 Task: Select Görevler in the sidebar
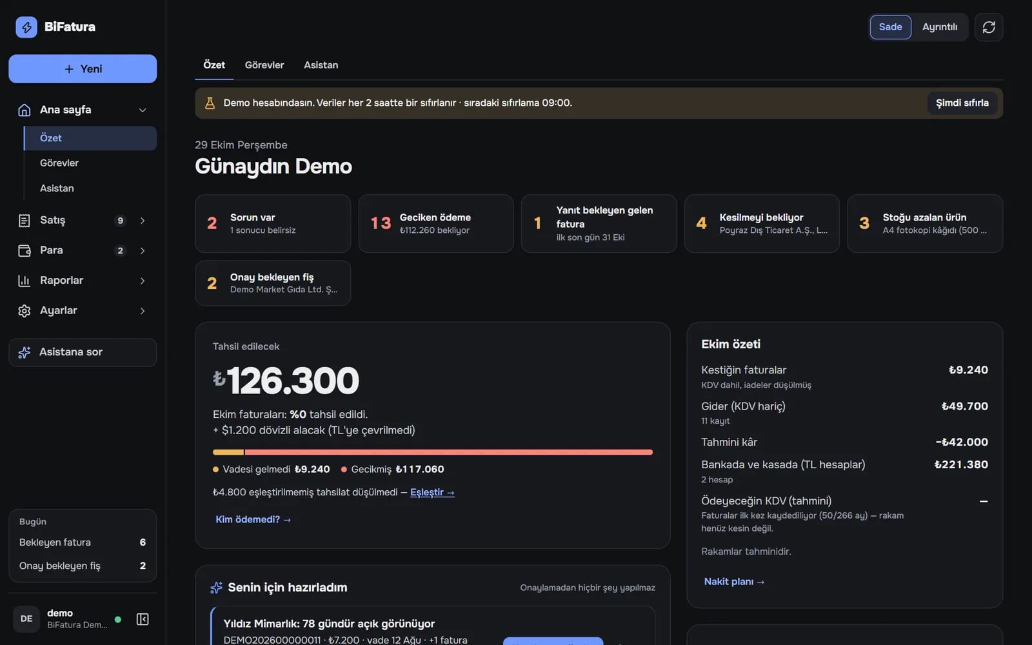click(90, 163)
